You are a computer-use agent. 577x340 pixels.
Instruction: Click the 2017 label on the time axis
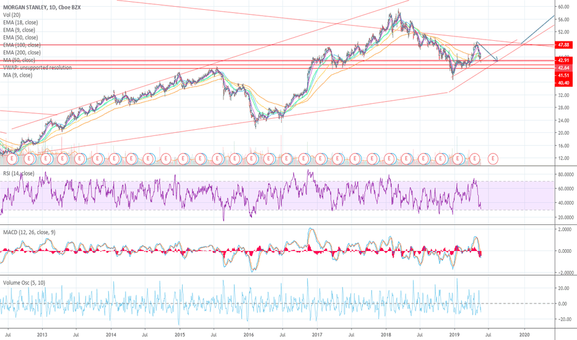(x=317, y=335)
